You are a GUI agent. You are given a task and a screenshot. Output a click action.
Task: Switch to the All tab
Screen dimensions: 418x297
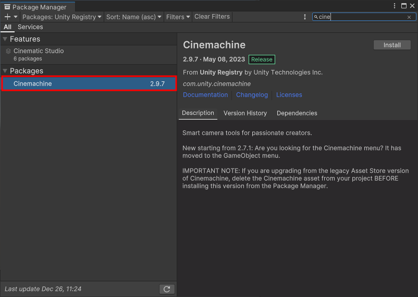coord(7,27)
